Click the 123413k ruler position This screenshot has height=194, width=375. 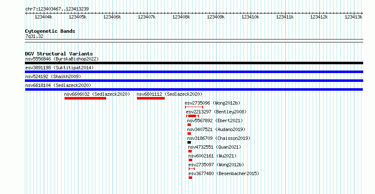(x=354, y=17)
